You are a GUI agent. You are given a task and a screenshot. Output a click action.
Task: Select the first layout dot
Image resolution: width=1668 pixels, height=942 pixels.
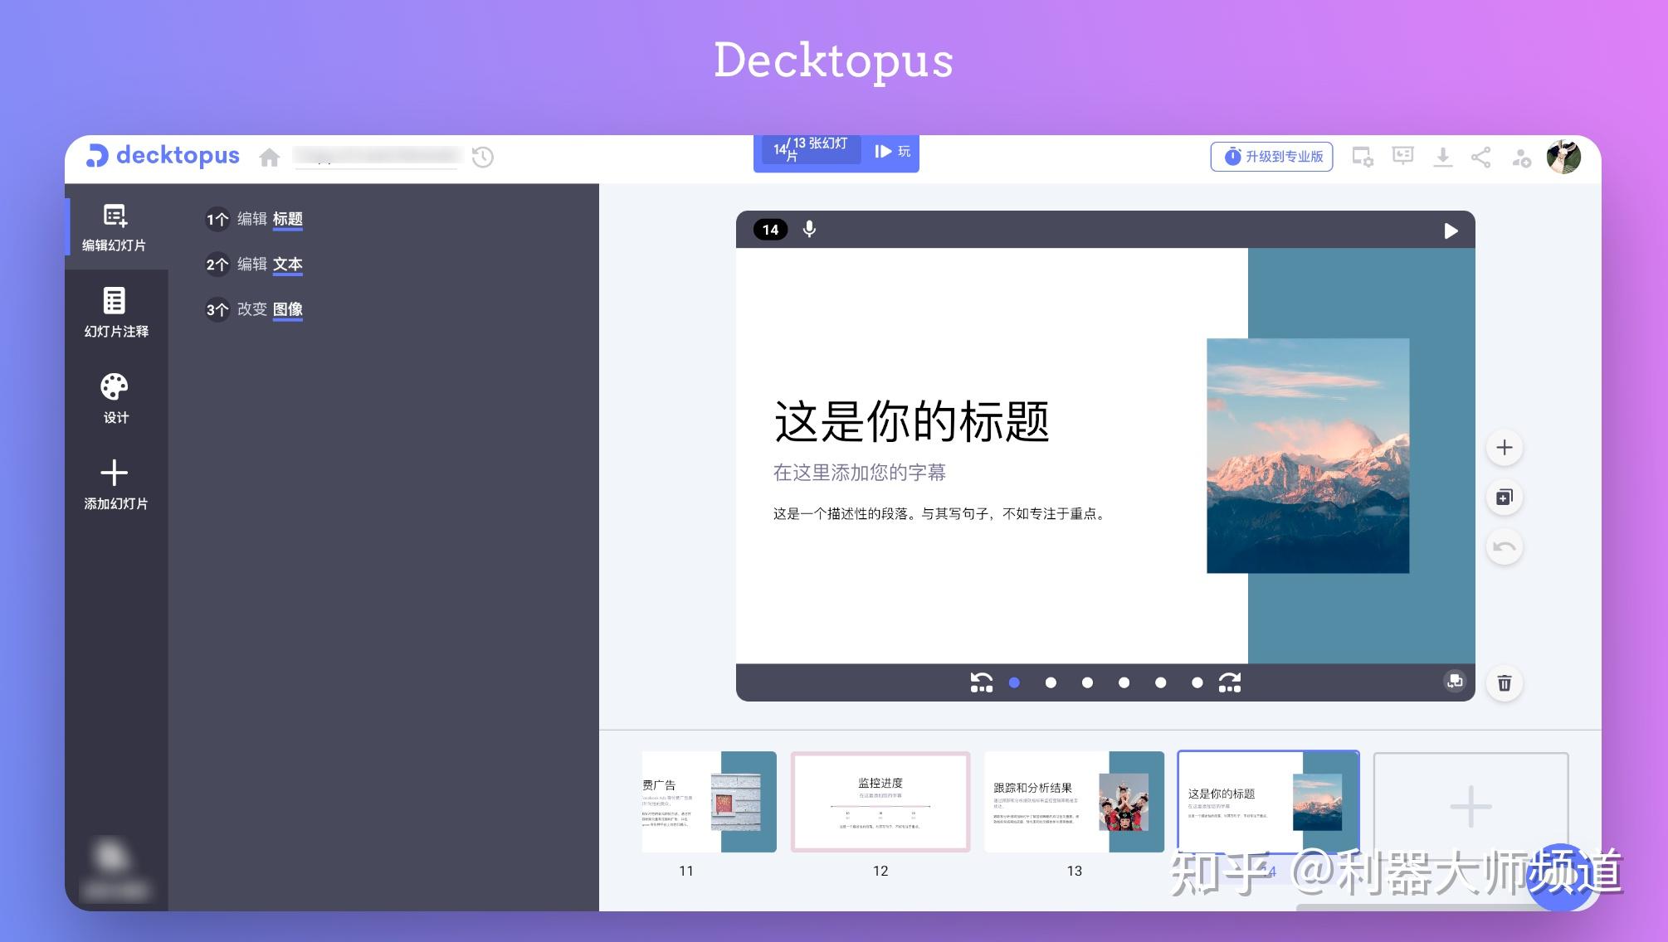(x=1014, y=682)
